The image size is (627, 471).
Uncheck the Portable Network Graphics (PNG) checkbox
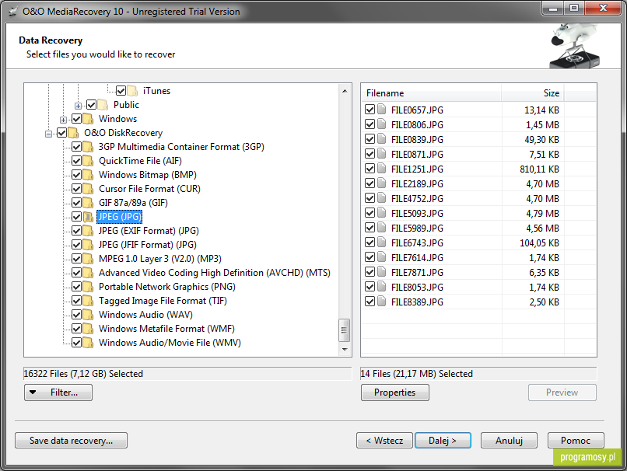[76, 287]
